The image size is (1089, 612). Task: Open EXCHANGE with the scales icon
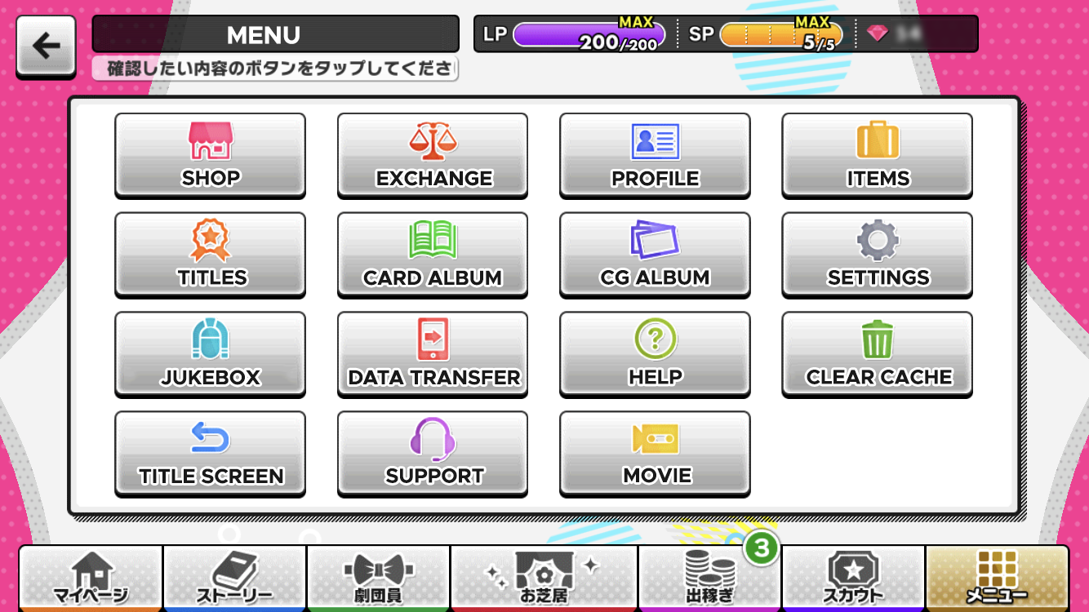pos(433,155)
